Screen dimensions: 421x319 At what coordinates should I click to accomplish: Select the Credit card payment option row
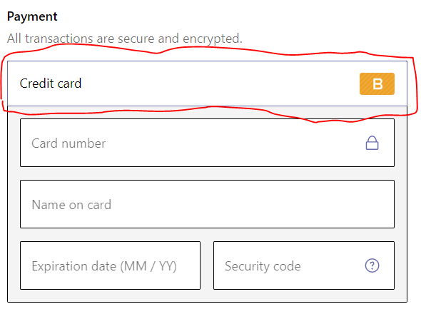(207, 83)
